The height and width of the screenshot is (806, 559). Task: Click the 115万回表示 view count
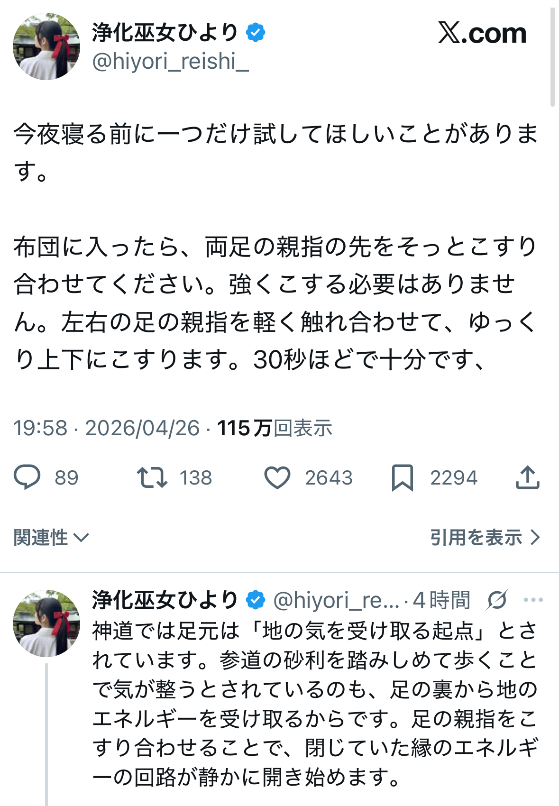275,428
